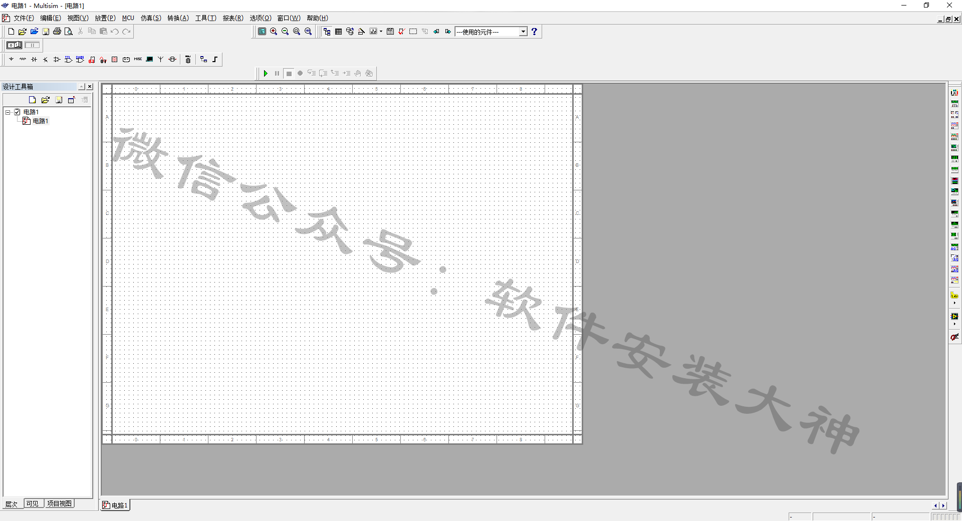Place a Misc component
This screenshot has width=962, height=521.
click(x=138, y=59)
